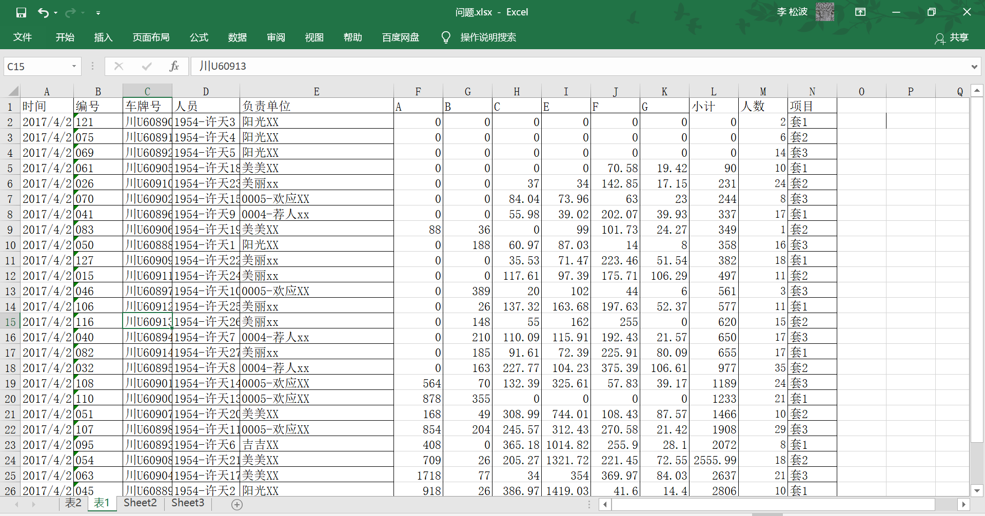This screenshot has width=985, height=516.
Task: Click the lightbulb Tell Me icon
Action: pos(445,37)
